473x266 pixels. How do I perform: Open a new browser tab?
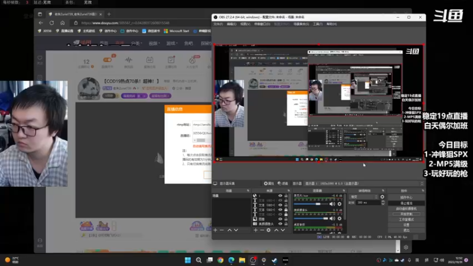[x=109, y=14]
